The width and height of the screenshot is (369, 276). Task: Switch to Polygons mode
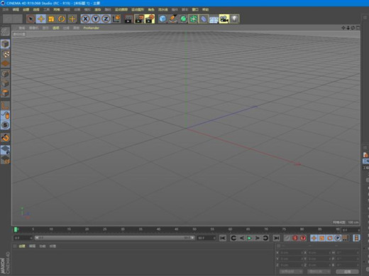click(x=5, y=93)
